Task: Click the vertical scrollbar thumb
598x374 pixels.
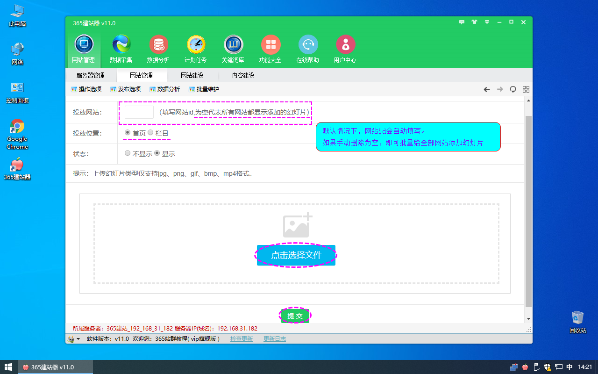Action: click(528, 211)
